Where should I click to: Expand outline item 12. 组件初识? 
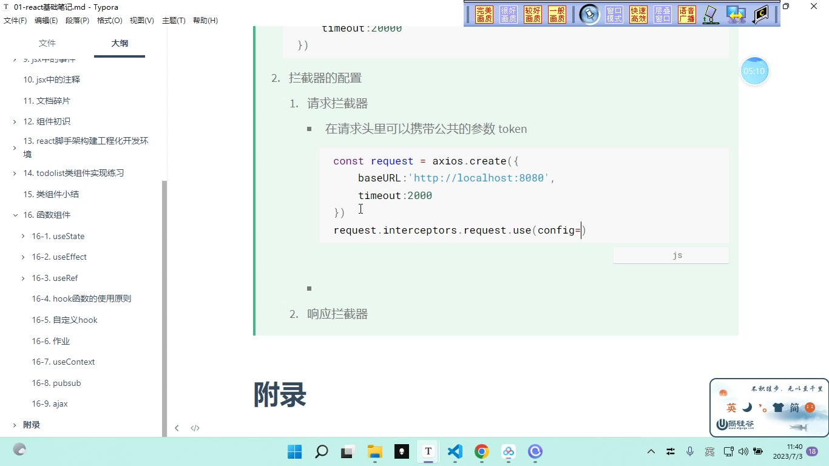point(15,121)
